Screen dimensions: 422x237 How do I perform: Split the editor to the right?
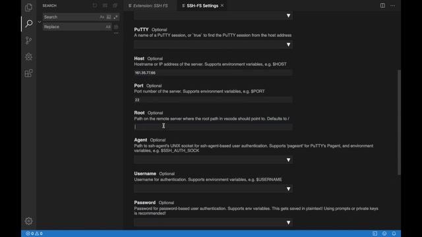click(382, 5)
